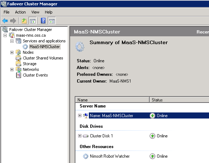Open Help via the question mark toolbar icon
Image resolution: width=209 pixels, height=163 pixels.
point(43,21)
